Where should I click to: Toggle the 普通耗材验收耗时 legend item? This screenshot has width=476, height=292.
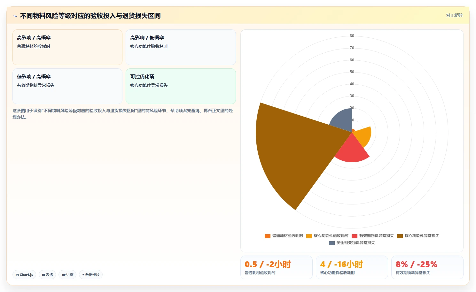pos(284,236)
